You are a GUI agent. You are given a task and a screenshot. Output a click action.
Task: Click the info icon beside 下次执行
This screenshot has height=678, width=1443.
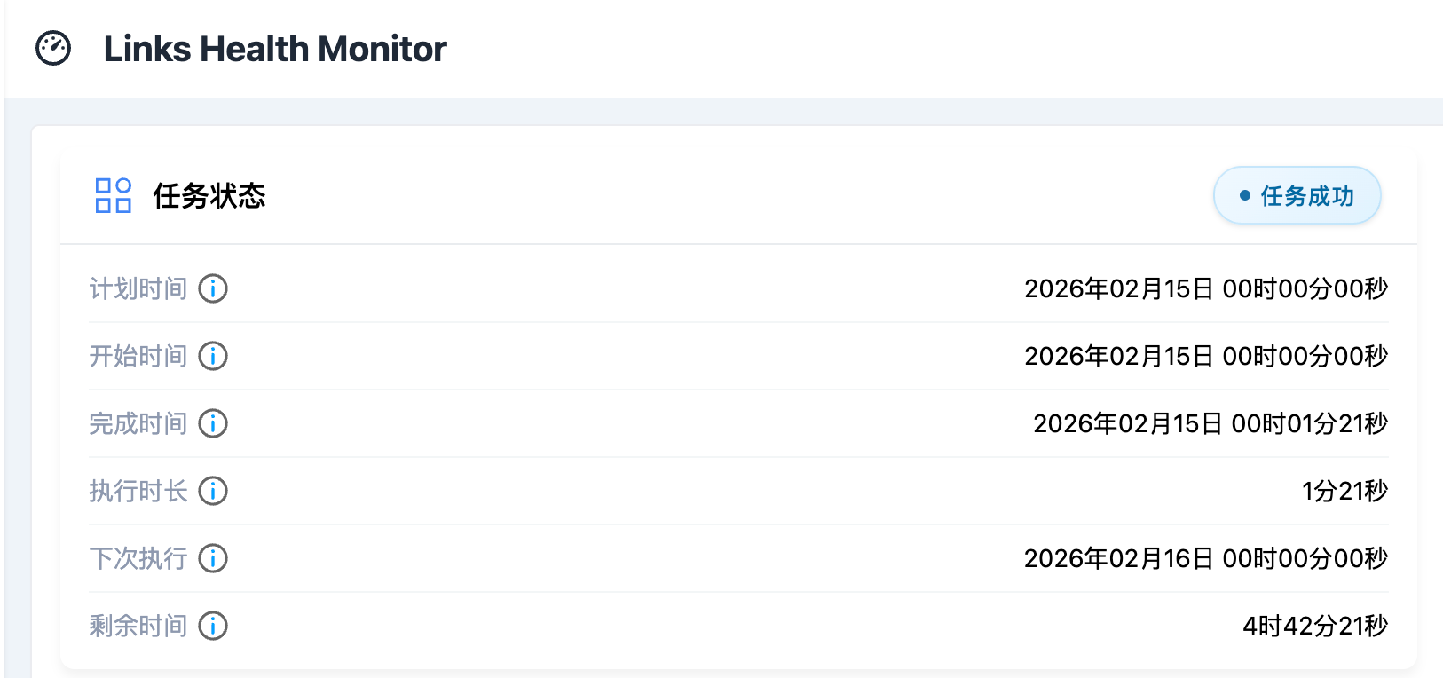click(x=213, y=558)
